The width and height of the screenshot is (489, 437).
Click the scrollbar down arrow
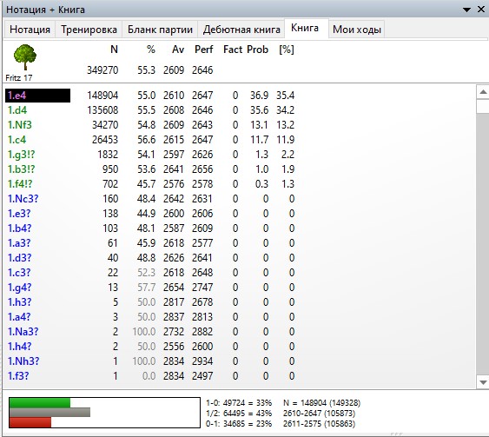[x=483, y=382]
